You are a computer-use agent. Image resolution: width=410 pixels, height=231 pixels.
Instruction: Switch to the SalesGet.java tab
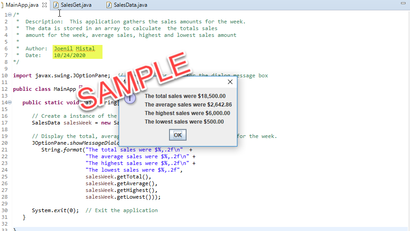coord(76,5)
